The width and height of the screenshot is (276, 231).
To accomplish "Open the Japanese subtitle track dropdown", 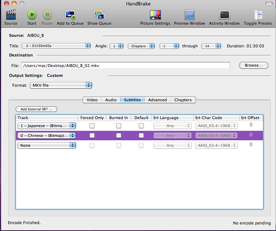I will (47, 126).
